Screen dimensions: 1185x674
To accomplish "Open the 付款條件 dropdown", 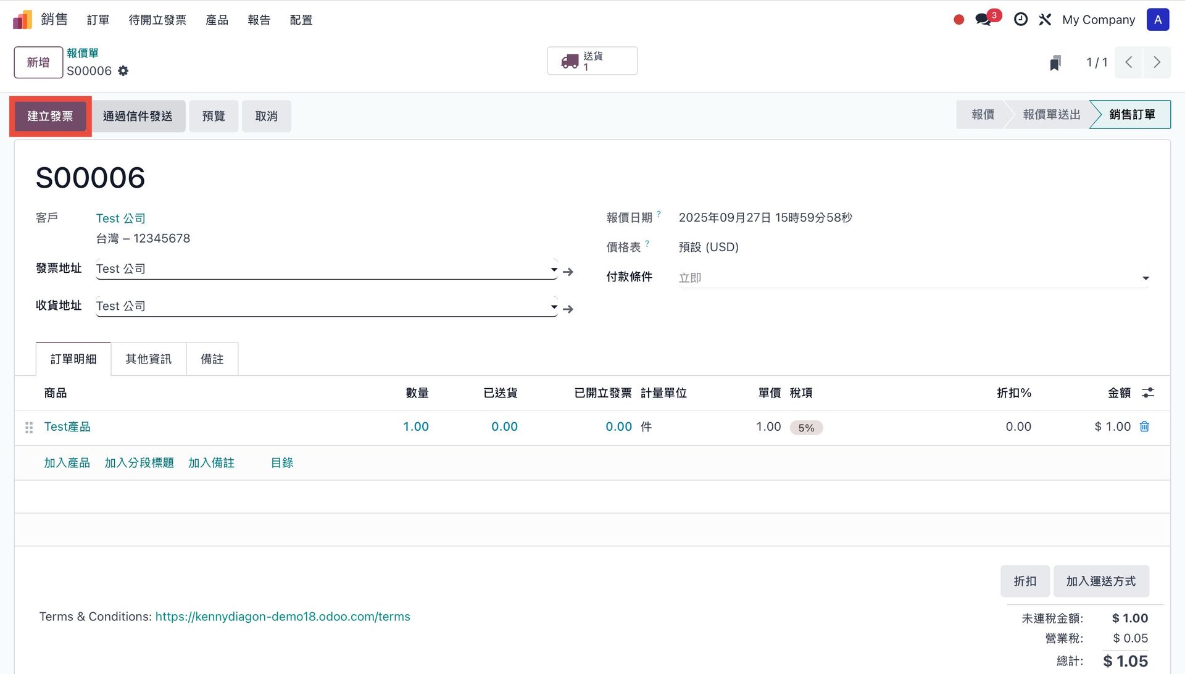I will pyautogui.click(x=1145, y=278).
